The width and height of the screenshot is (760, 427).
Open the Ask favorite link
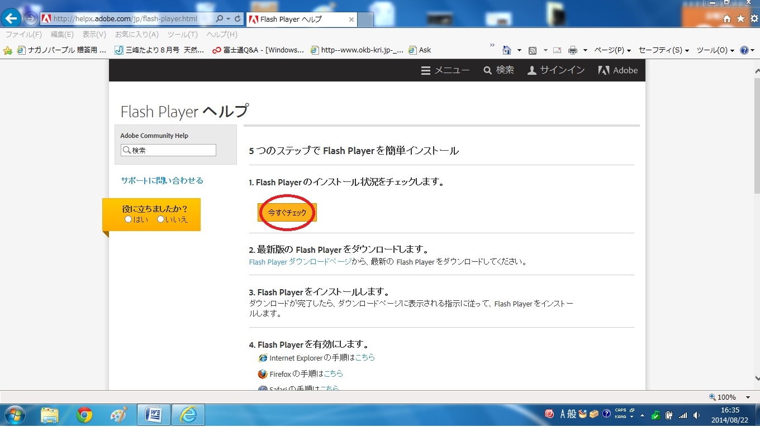coord(420,50)
